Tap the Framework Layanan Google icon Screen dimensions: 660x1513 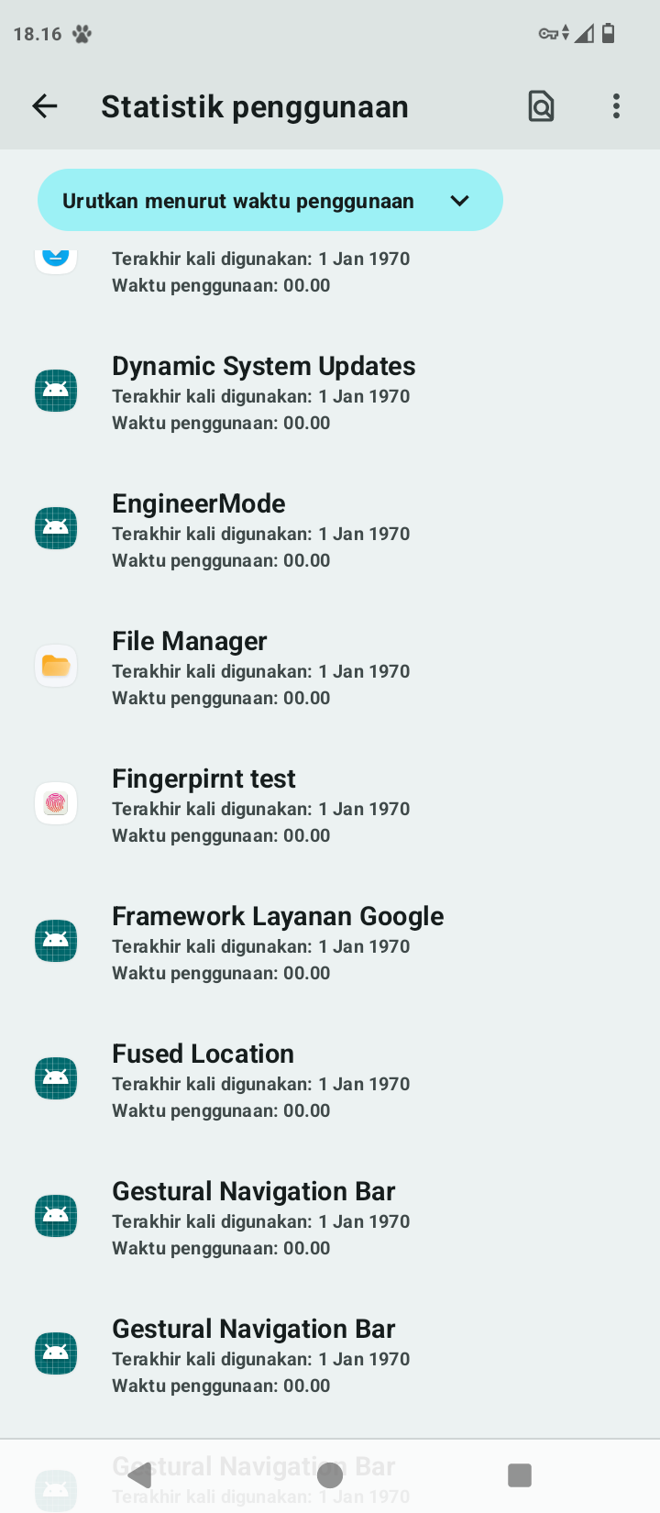click(56, 941)
